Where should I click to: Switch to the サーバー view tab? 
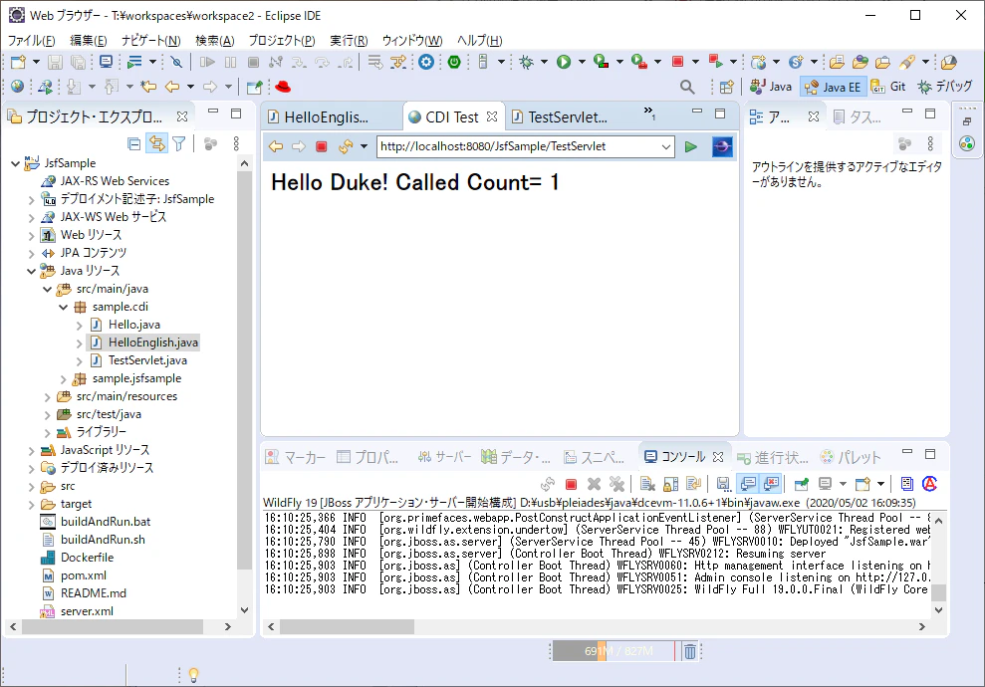[x=445, y=457]
